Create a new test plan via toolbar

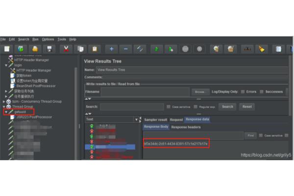pos(7,49)
